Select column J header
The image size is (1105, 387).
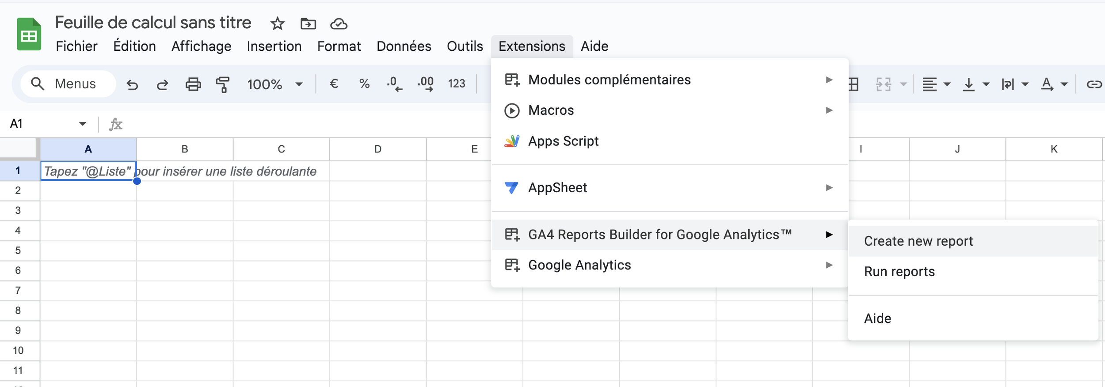coord(957,149)
